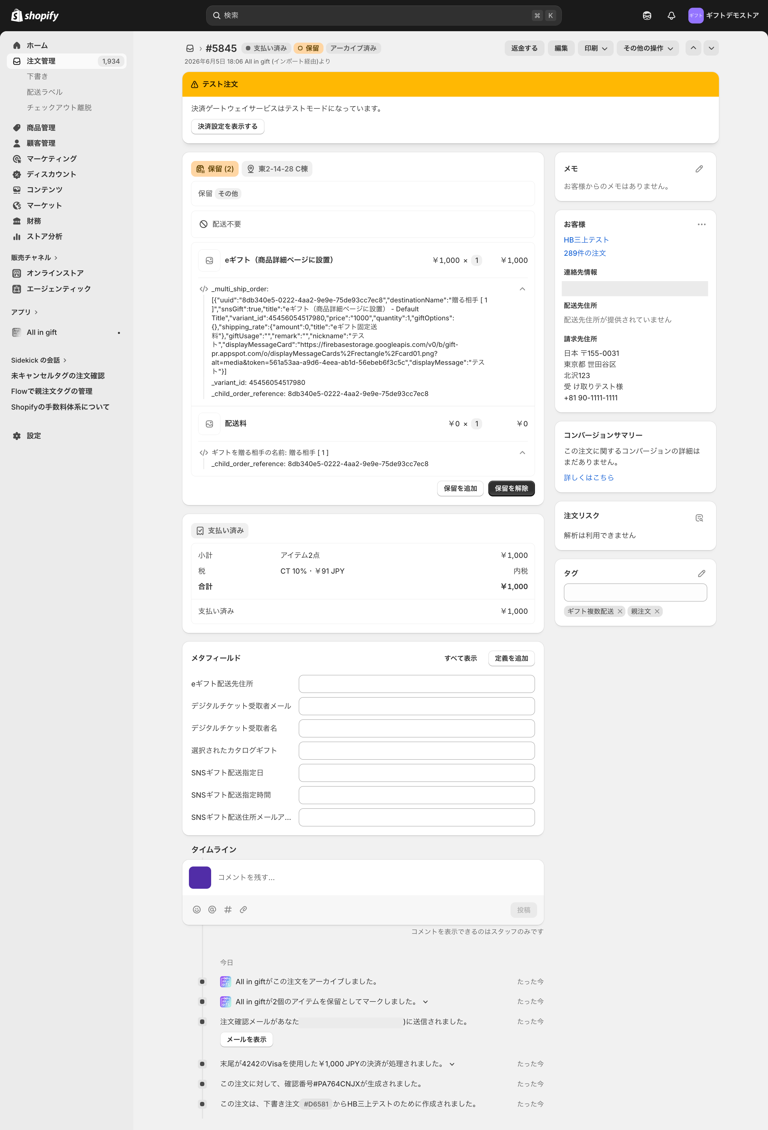Open 注文管理 in the sidebar

67,61
